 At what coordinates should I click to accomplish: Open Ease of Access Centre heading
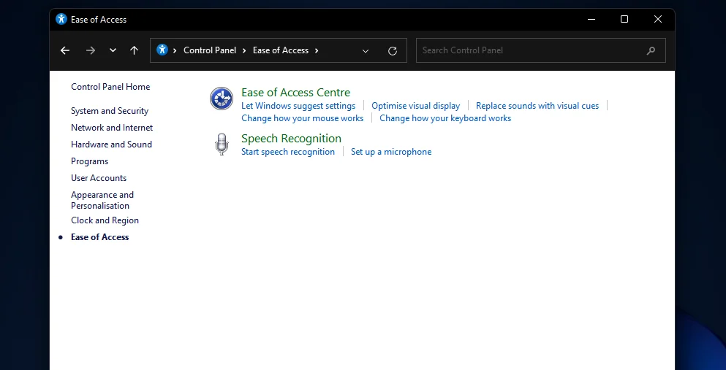point(295,93)
